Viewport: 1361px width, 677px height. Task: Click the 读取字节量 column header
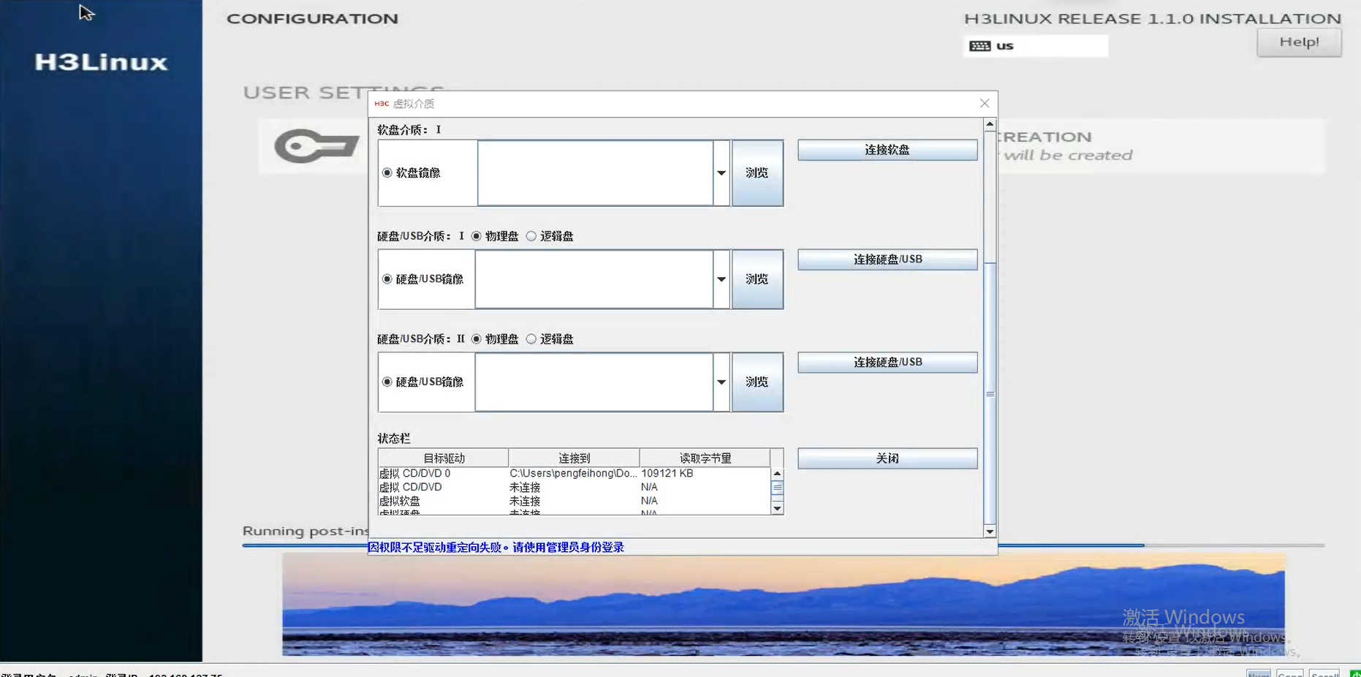point(705,458)
